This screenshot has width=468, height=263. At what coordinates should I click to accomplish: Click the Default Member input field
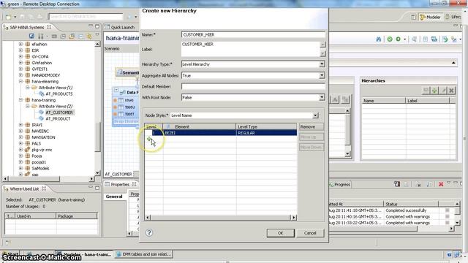253,86
